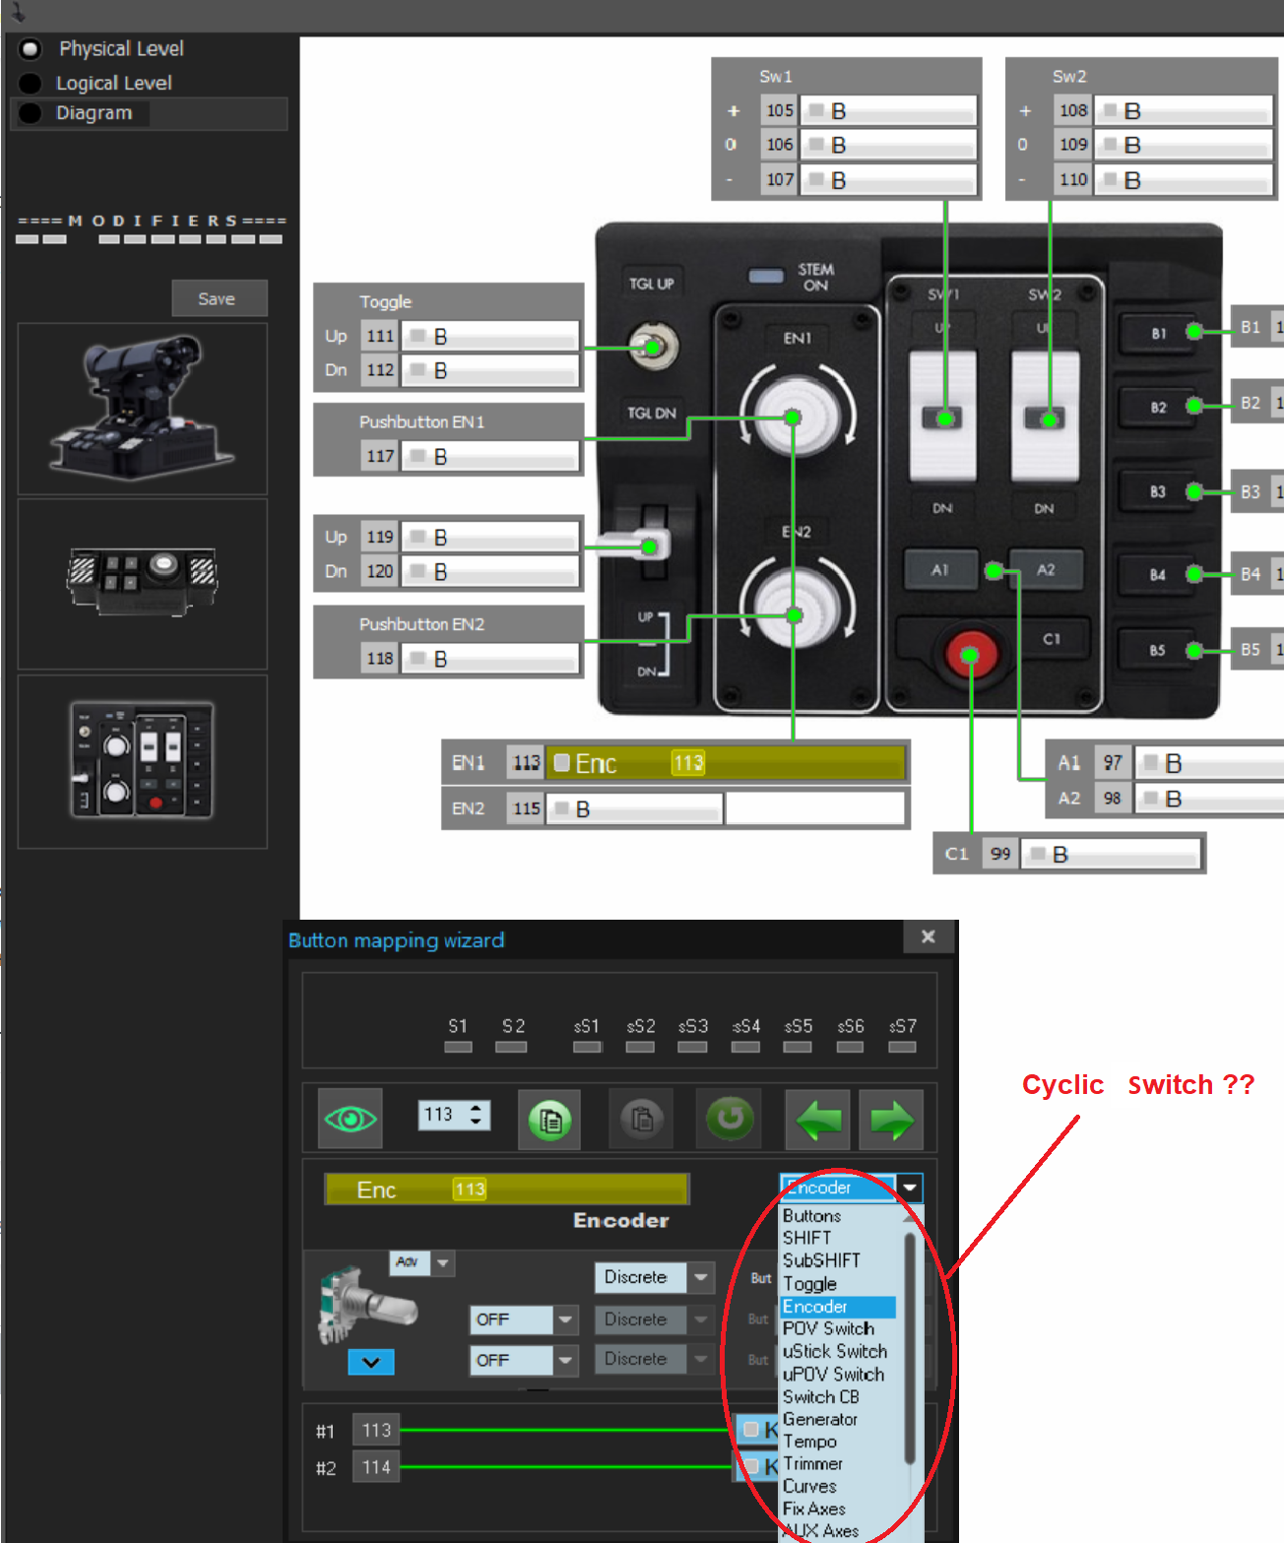1284x1543 pixels.
Task: Toggle the sS7 subshift indicator
Action: (x=902, y=1047)
